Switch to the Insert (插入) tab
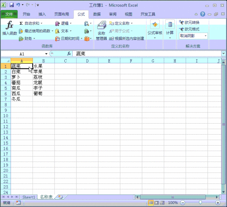227x207 pixels. tap(42, 14)
